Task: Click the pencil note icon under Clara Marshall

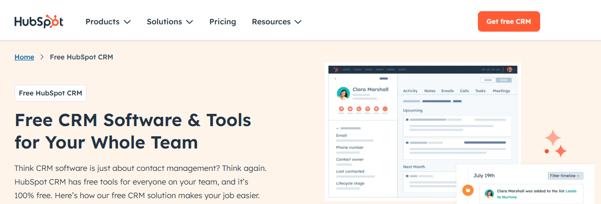Action: tap(341, 109)
